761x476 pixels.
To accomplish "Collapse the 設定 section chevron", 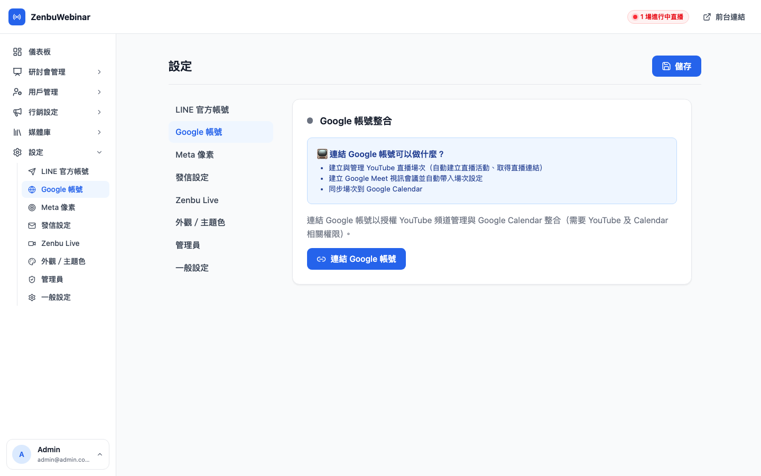I will click(x=99, y=152).
